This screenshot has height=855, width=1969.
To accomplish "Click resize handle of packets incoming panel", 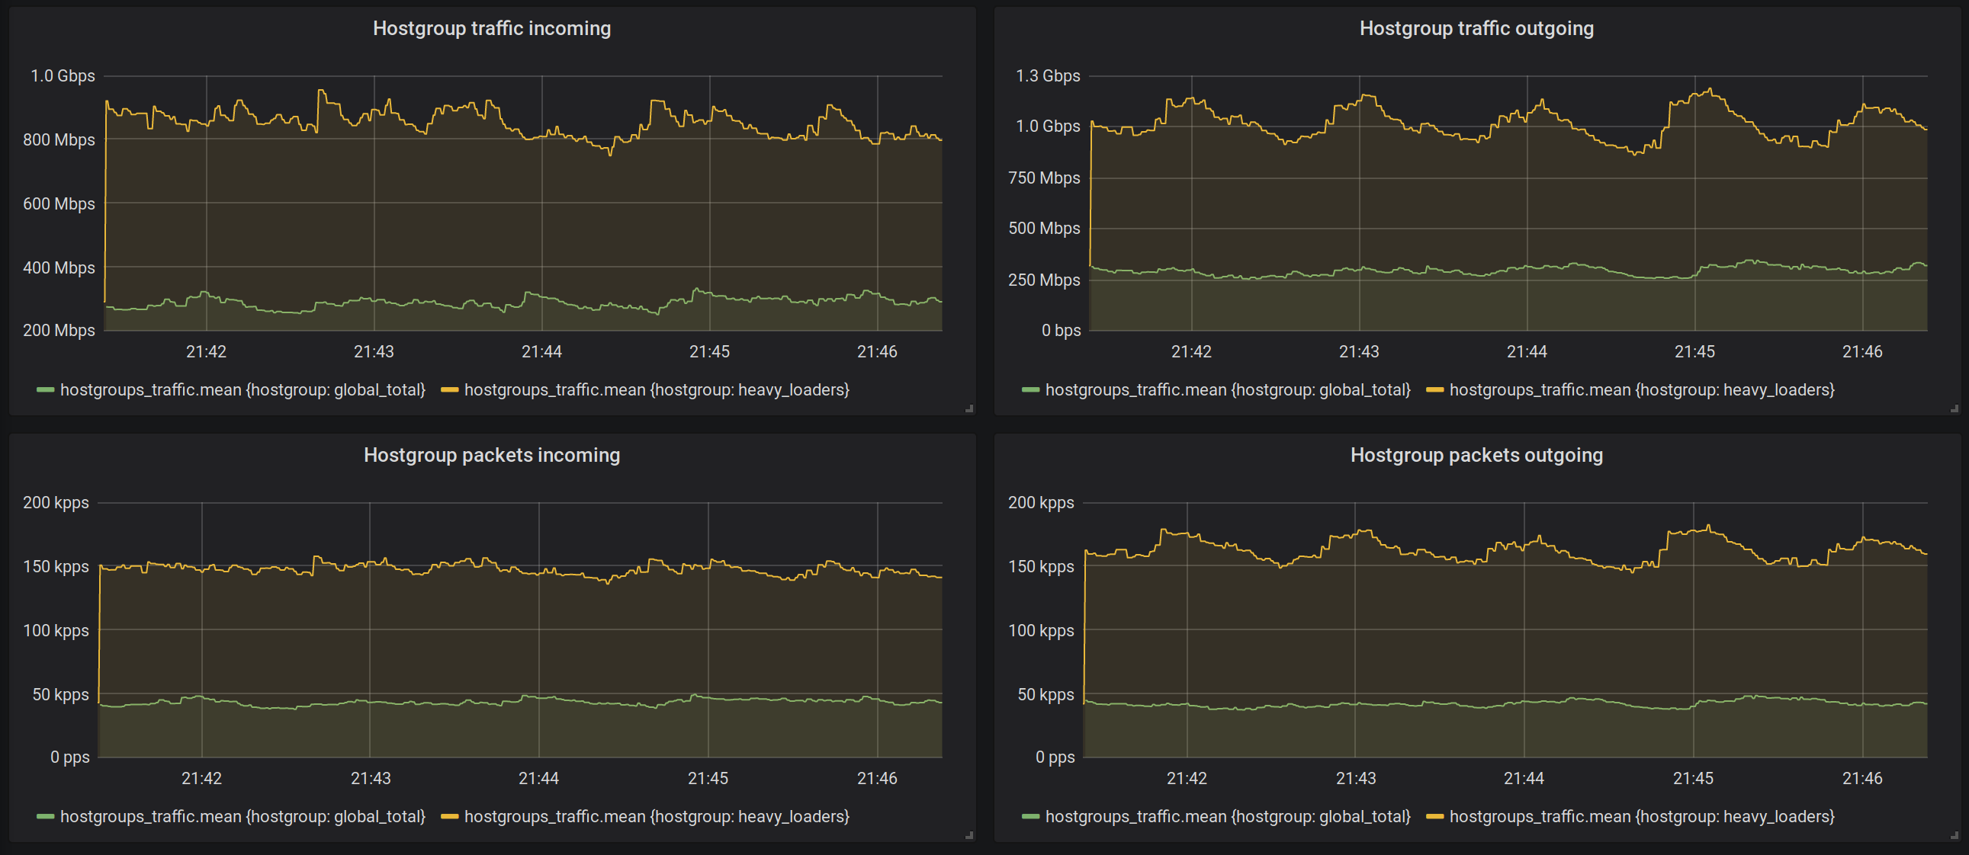I will coord(969,835).
